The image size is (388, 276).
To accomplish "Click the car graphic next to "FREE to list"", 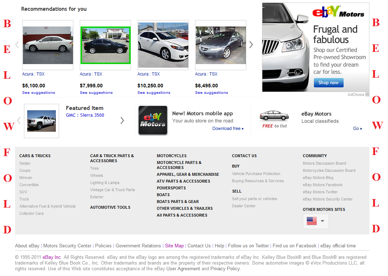I will point(275,116).
